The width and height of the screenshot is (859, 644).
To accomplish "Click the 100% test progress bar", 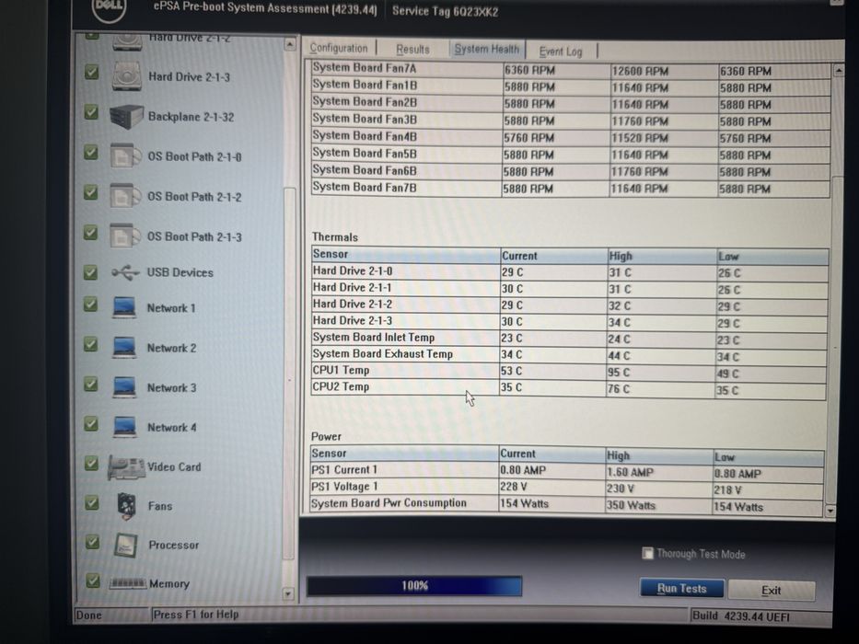I will click(414, 586).
